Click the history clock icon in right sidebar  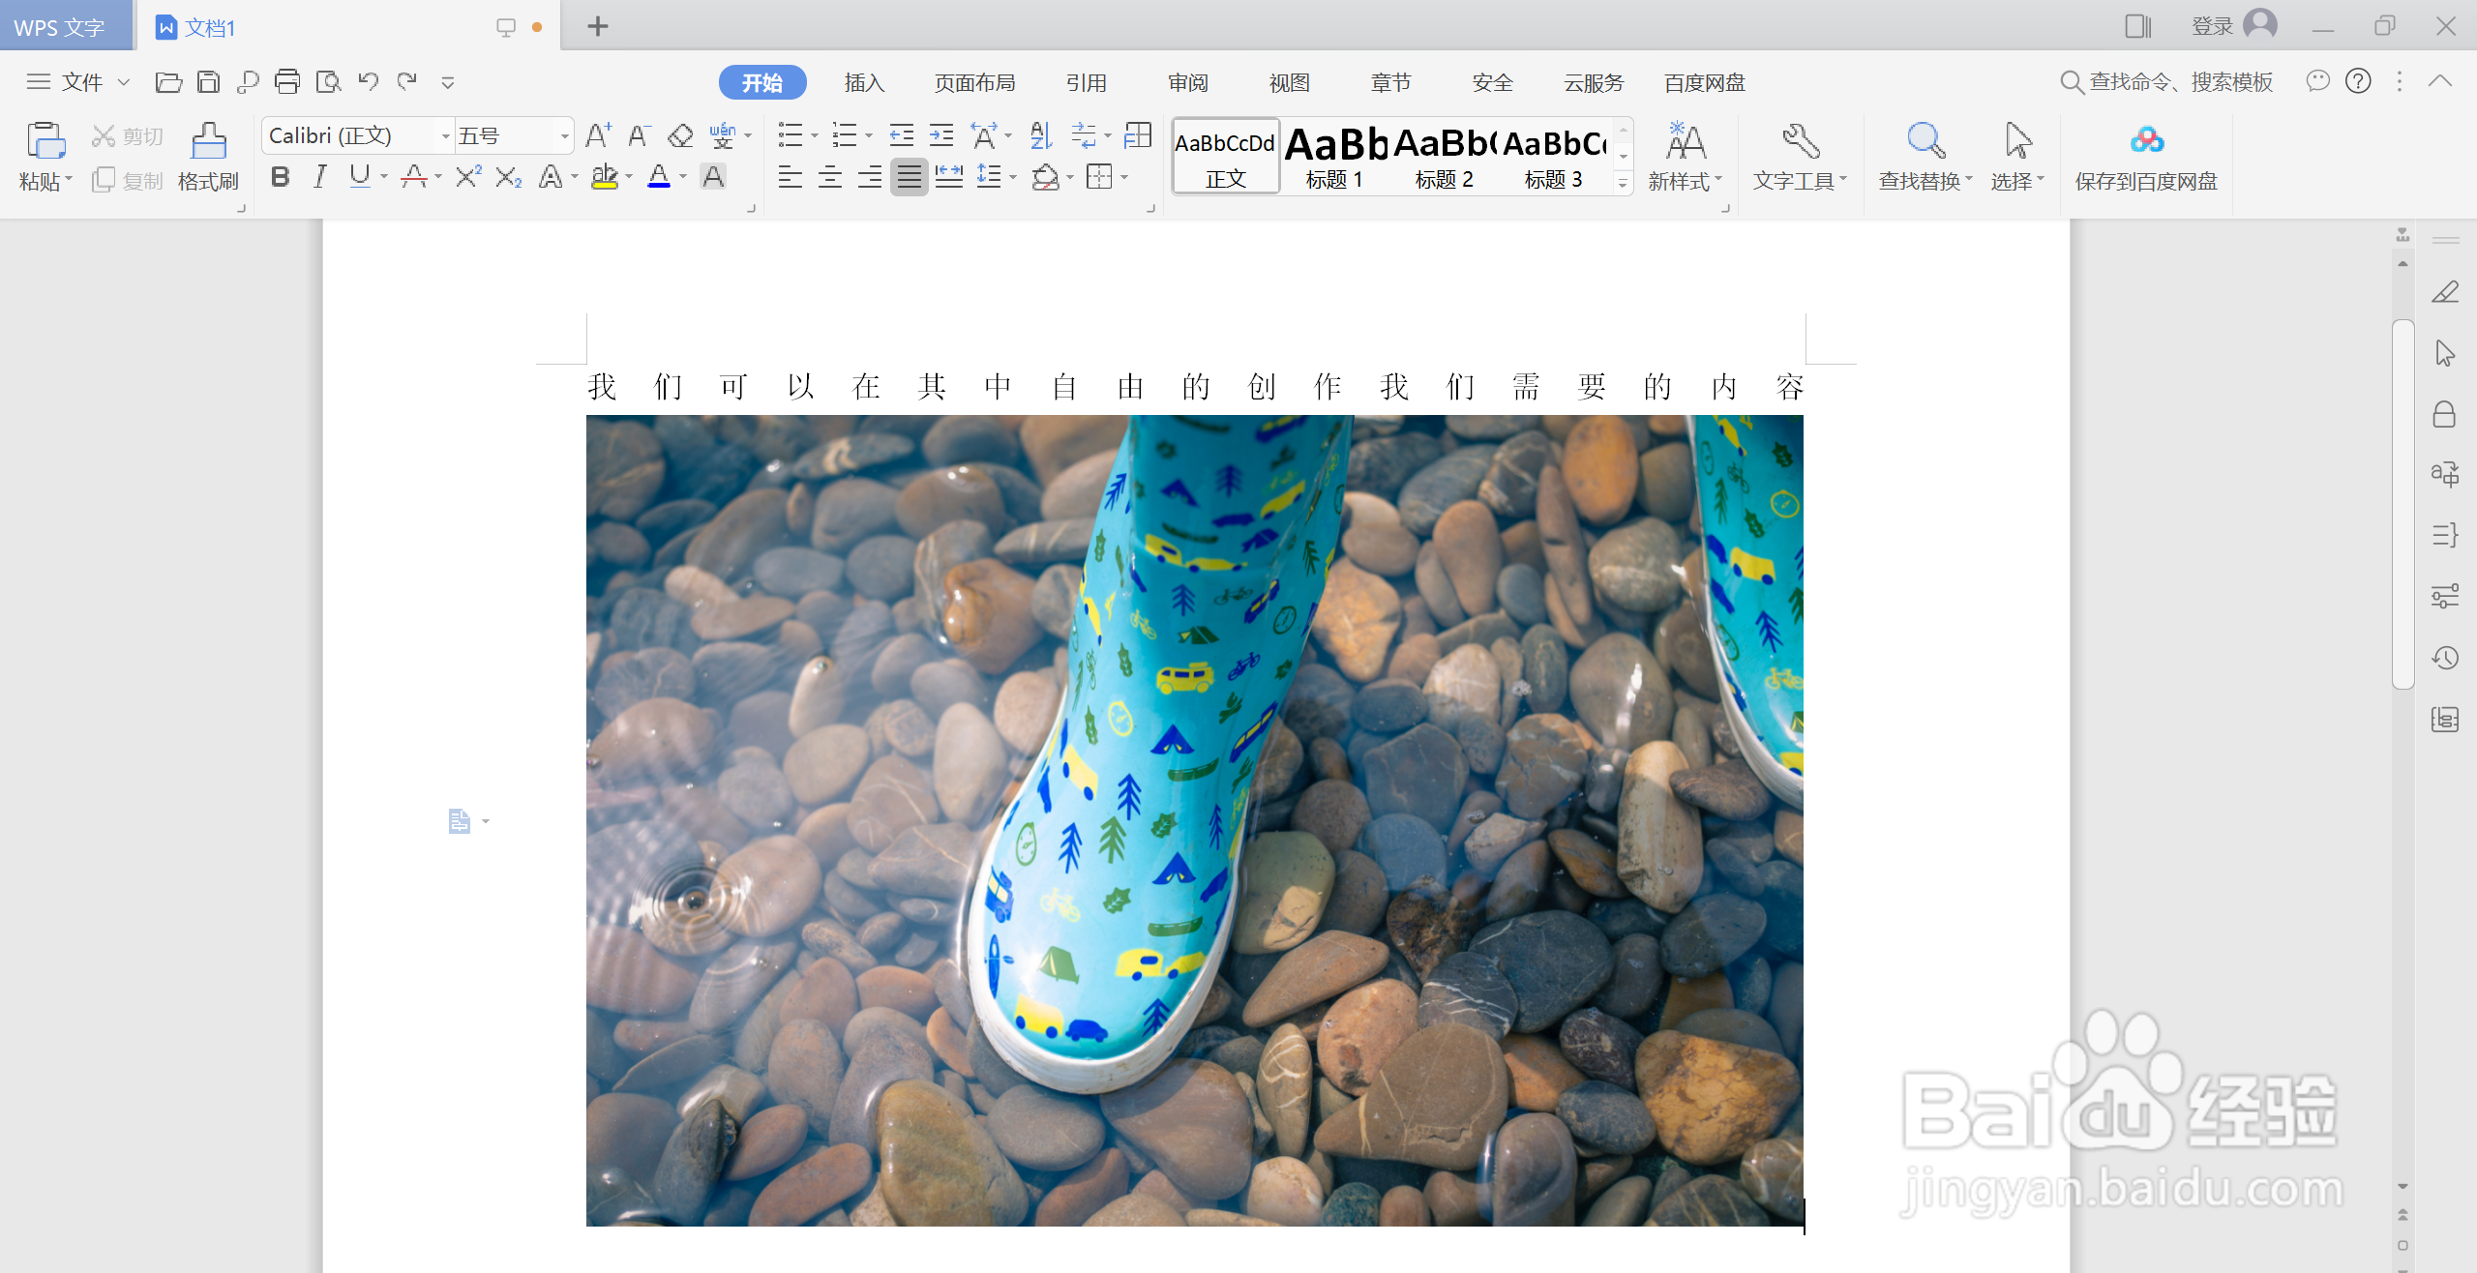2445,659
